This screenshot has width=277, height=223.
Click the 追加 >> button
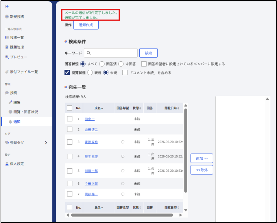coord(202,158)
